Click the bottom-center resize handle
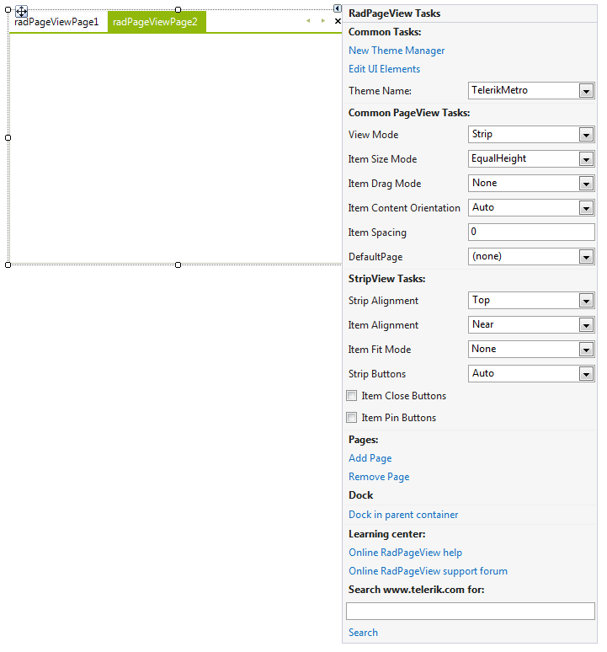The width and height of the screenshot is (607, 652). coord(178,265)
